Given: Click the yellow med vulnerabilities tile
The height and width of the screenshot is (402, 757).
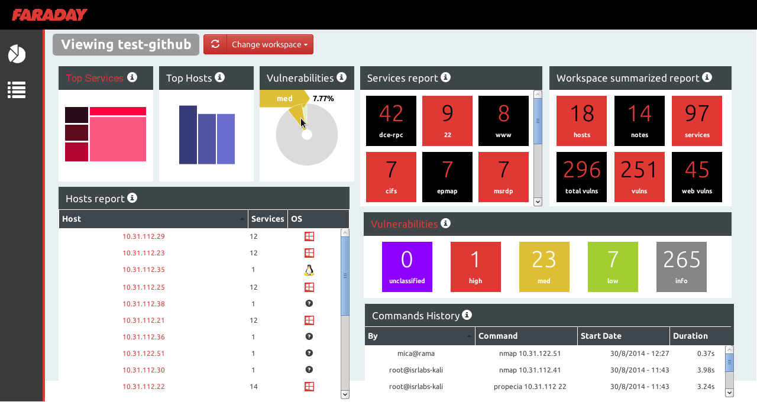Looking at the screenshot, I should point(544,267).
